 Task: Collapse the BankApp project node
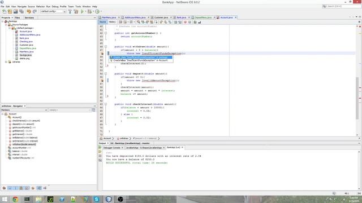pyautogui.click(x=2, y=21)
